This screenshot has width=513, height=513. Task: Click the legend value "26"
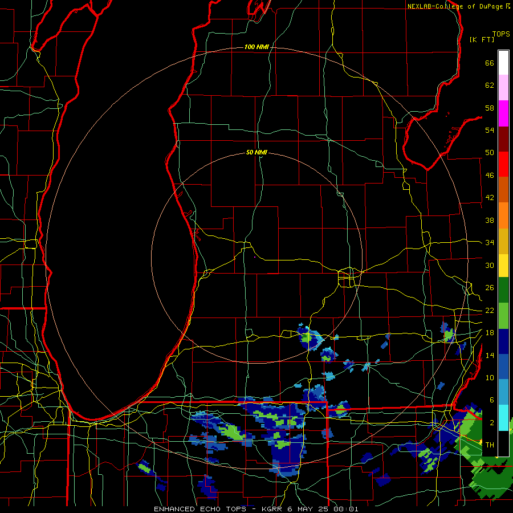[x=490, y=288]
